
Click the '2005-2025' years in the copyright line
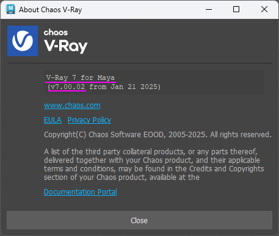pyautogui.click(x=187, y=135)
